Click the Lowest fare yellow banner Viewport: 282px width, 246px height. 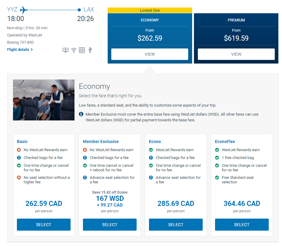coord(150,11)
